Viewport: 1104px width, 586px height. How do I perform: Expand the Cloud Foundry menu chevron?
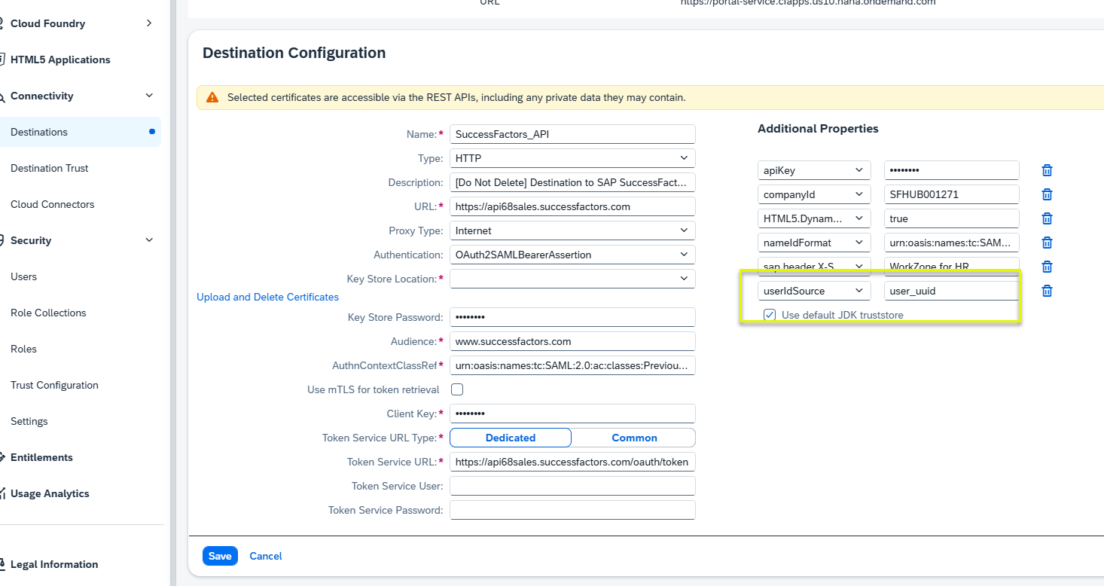click(149, 23)
